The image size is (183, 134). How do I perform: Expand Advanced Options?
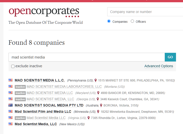[158, 66]
